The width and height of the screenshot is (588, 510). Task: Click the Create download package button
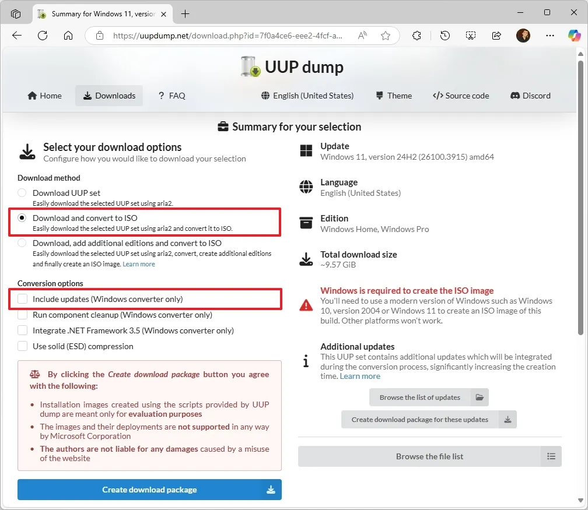(x=149, y=490)
